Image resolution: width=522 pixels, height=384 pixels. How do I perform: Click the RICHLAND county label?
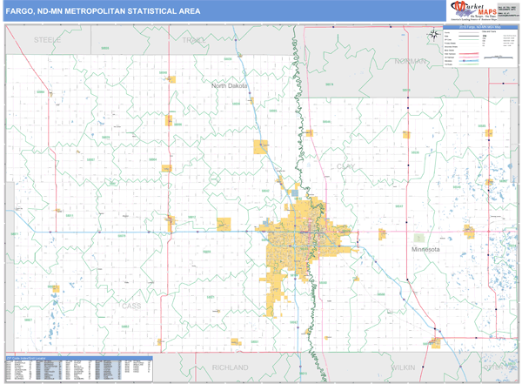click(230, 367)
